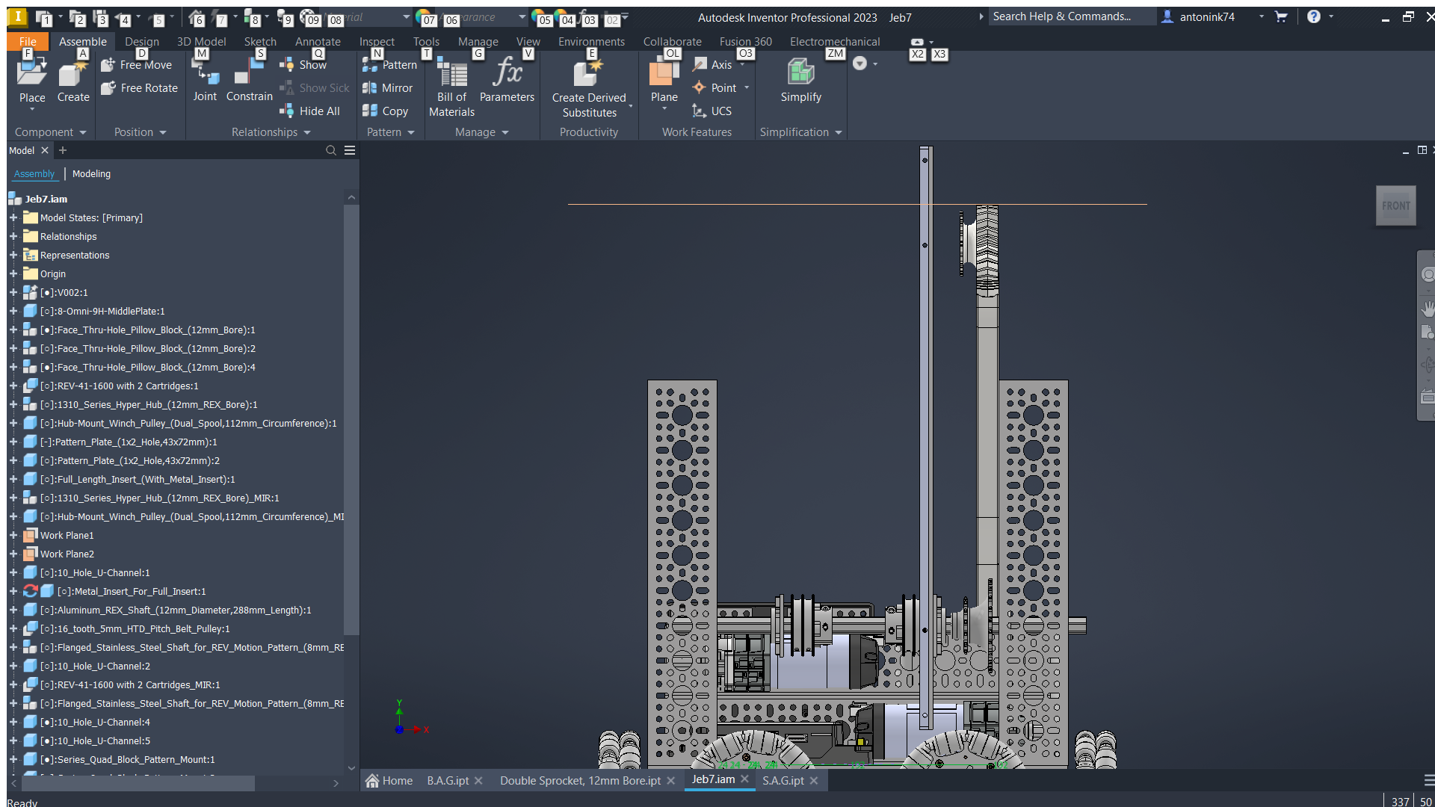Select the UCS tool

[712, 111]
